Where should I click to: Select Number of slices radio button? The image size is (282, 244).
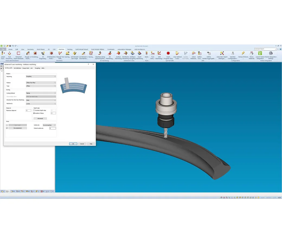pos(34,113)
